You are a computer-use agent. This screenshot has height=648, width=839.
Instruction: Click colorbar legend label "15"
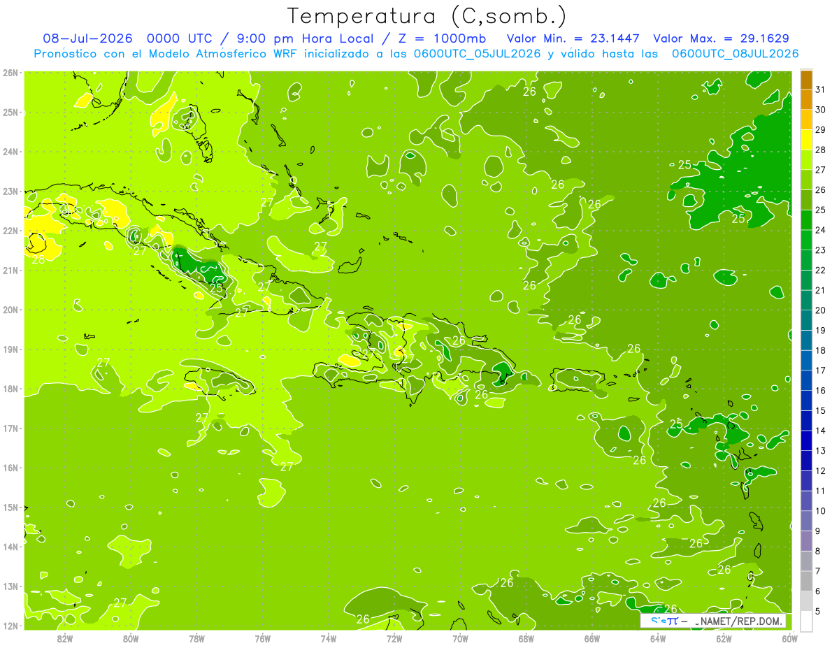pos(820,410)
